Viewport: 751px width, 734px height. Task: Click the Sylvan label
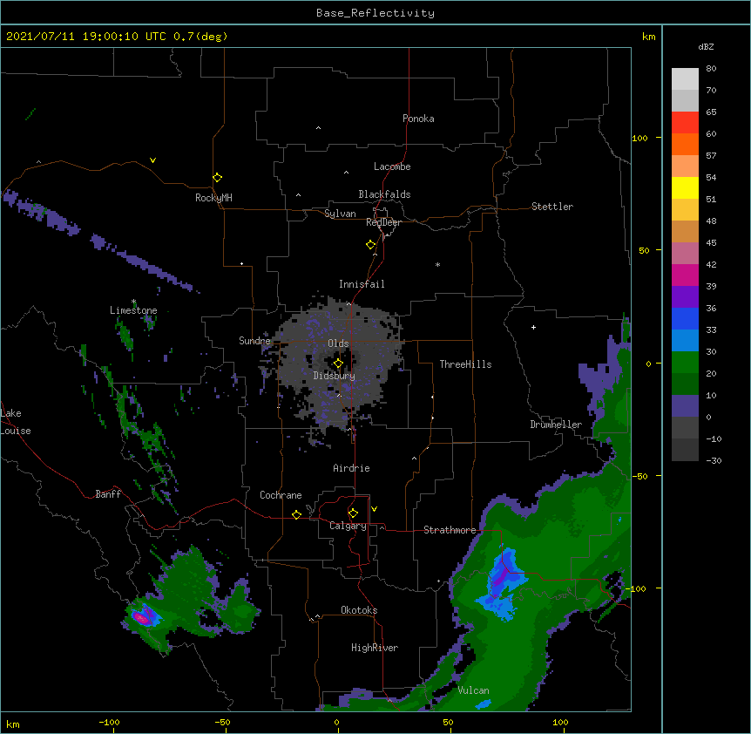(340, 214)
